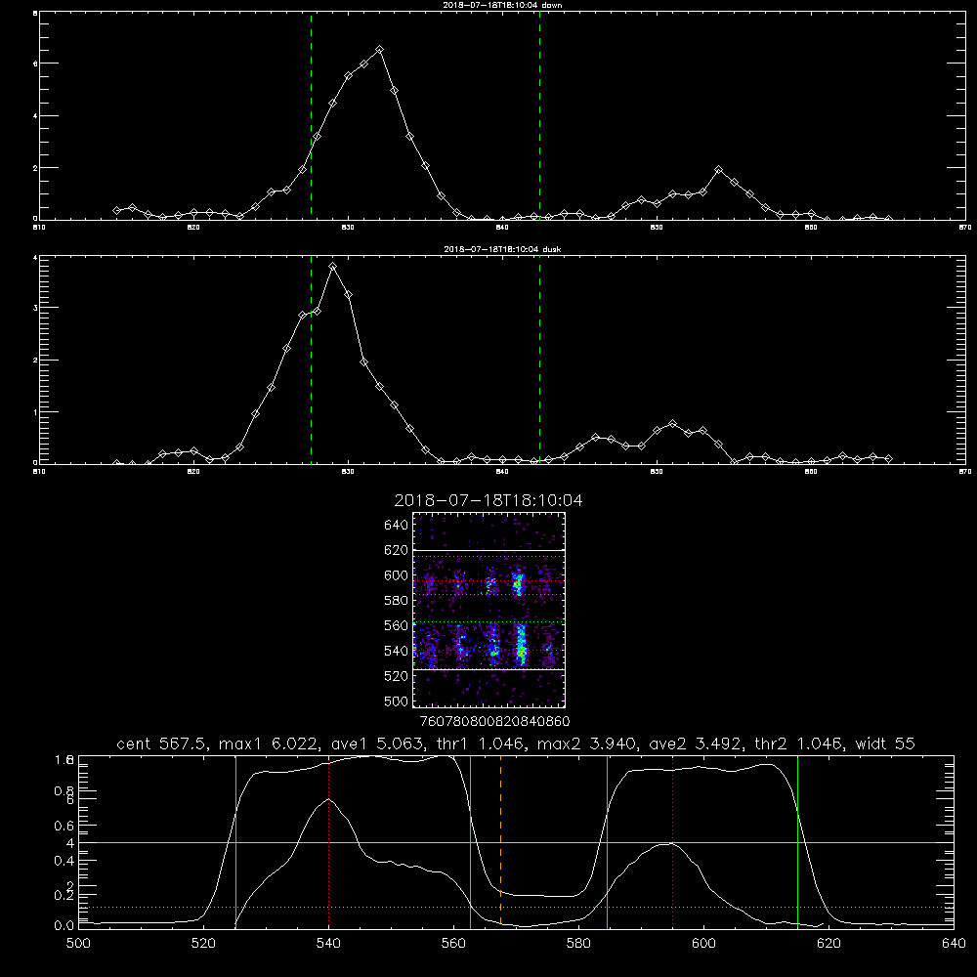Click the spectral image y-axis label 640
The width and height of the screenshot is (977, 977).
[397, 526]
